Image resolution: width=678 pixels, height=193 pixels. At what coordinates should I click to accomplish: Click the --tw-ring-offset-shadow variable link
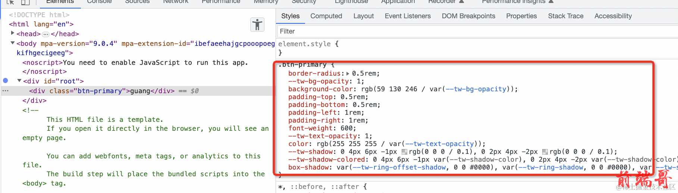click(399, 167)
